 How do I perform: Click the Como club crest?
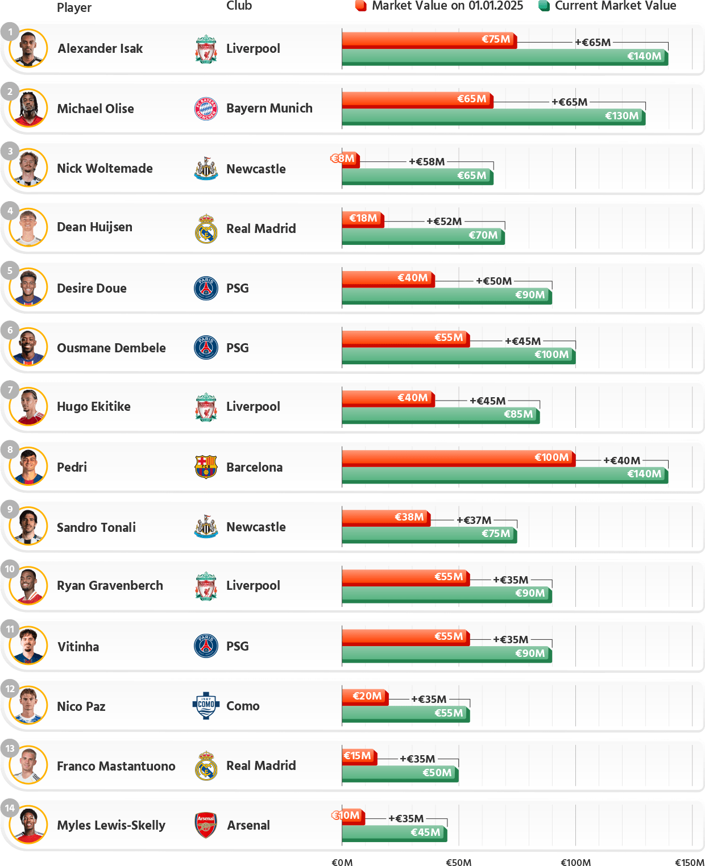click(x=206, y=706)
